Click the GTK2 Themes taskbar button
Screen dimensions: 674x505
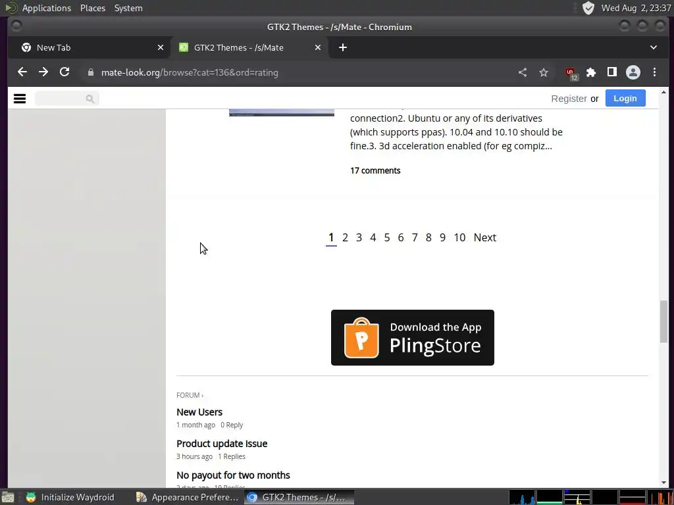coord(299,497)
